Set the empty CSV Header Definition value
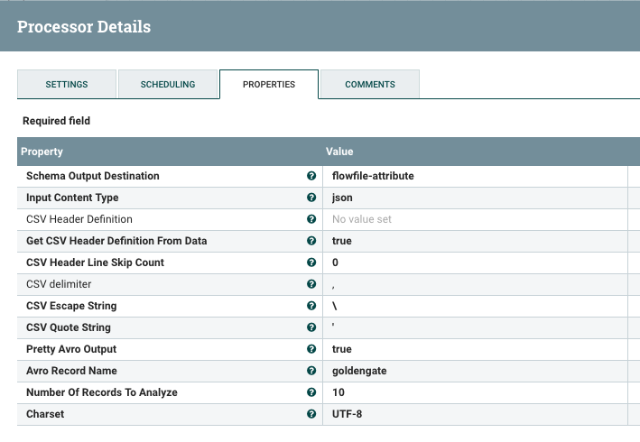Image resolution: width=640 pixels, height=442 pixels. point(475,219)
